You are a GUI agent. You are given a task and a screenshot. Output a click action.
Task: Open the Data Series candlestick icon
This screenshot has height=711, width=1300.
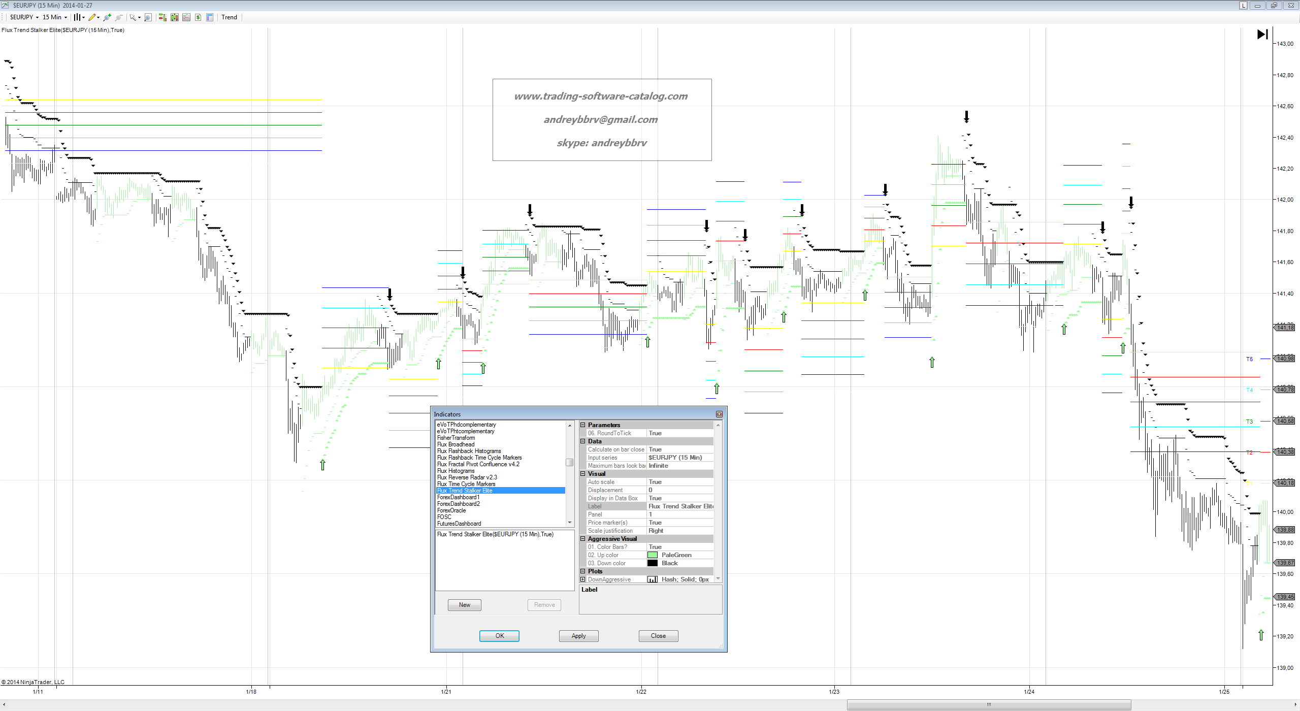tap(174, 17)
